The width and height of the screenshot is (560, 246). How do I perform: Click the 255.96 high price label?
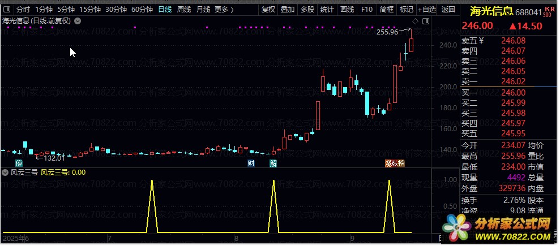point(387,32)
